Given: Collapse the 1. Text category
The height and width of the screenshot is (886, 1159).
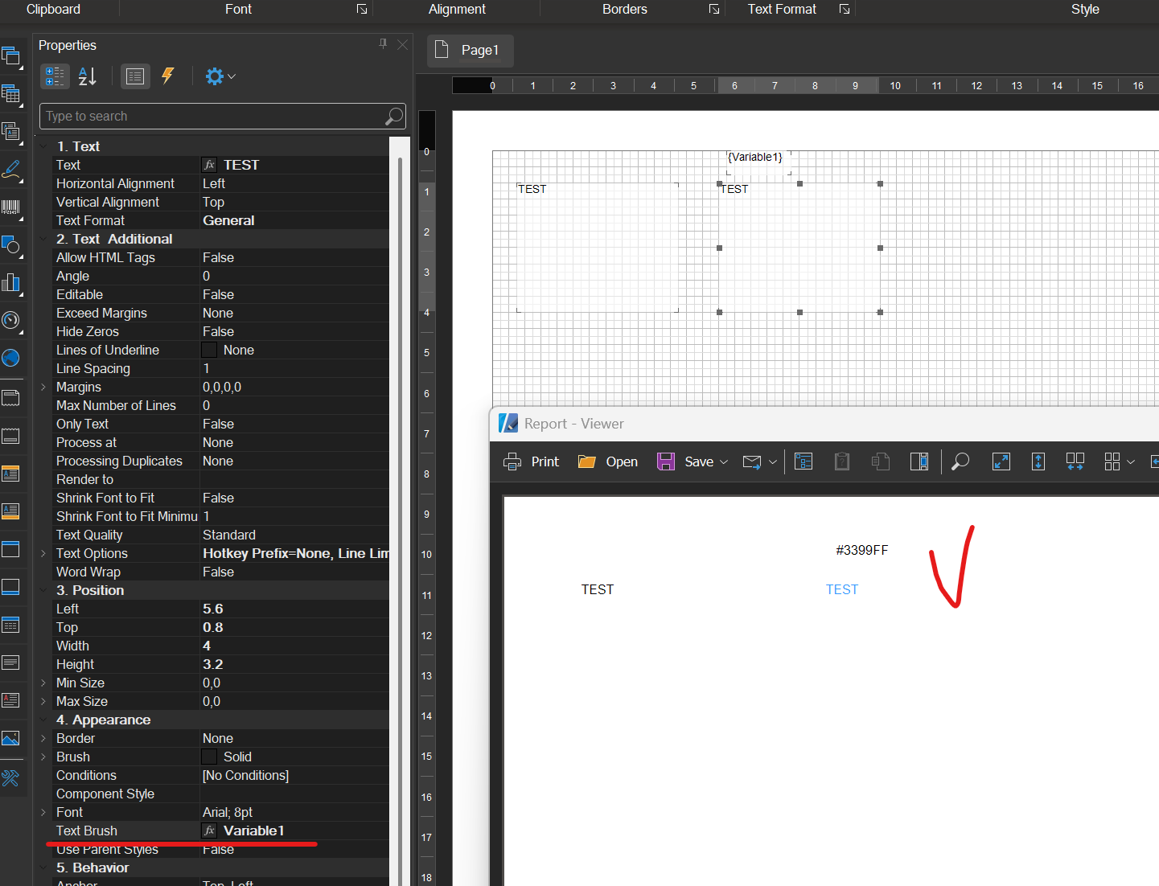Looking at the screenshot, I should tap(43, 146).
